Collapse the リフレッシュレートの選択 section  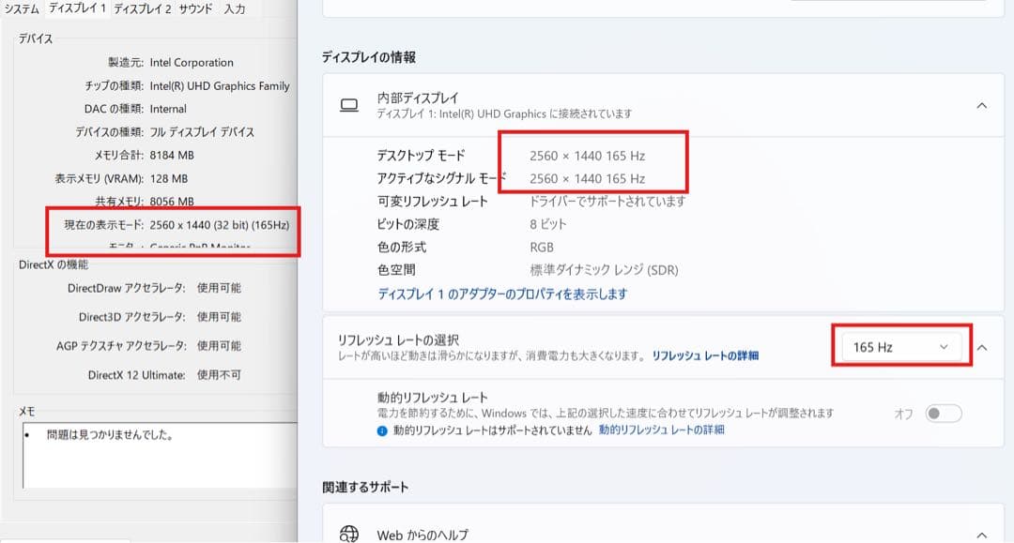[983, 346]
